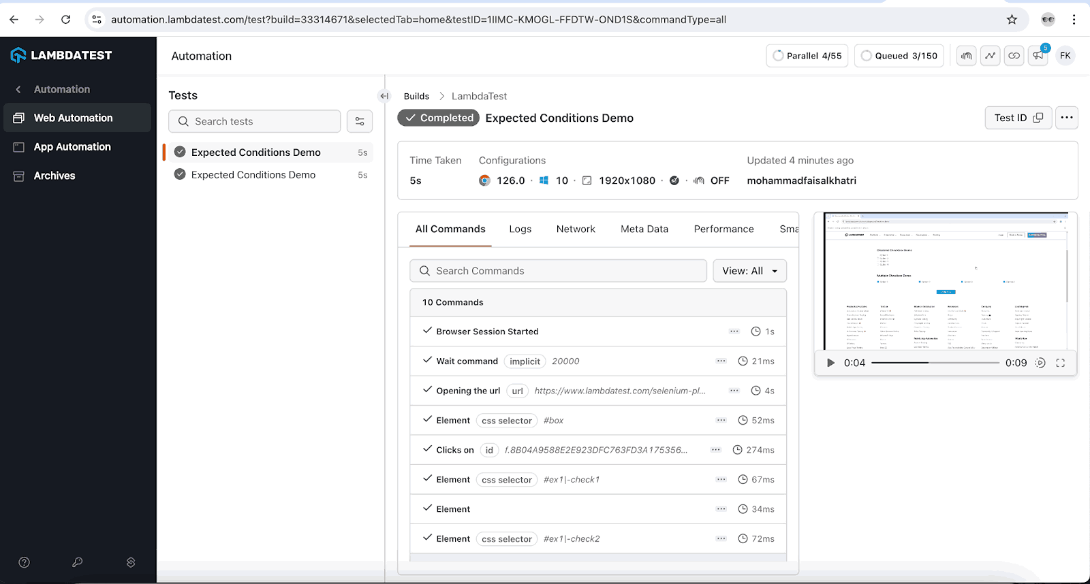This screenshot has width=1090, height=584.
Task: Open Web Automation section
Action: 77,118
